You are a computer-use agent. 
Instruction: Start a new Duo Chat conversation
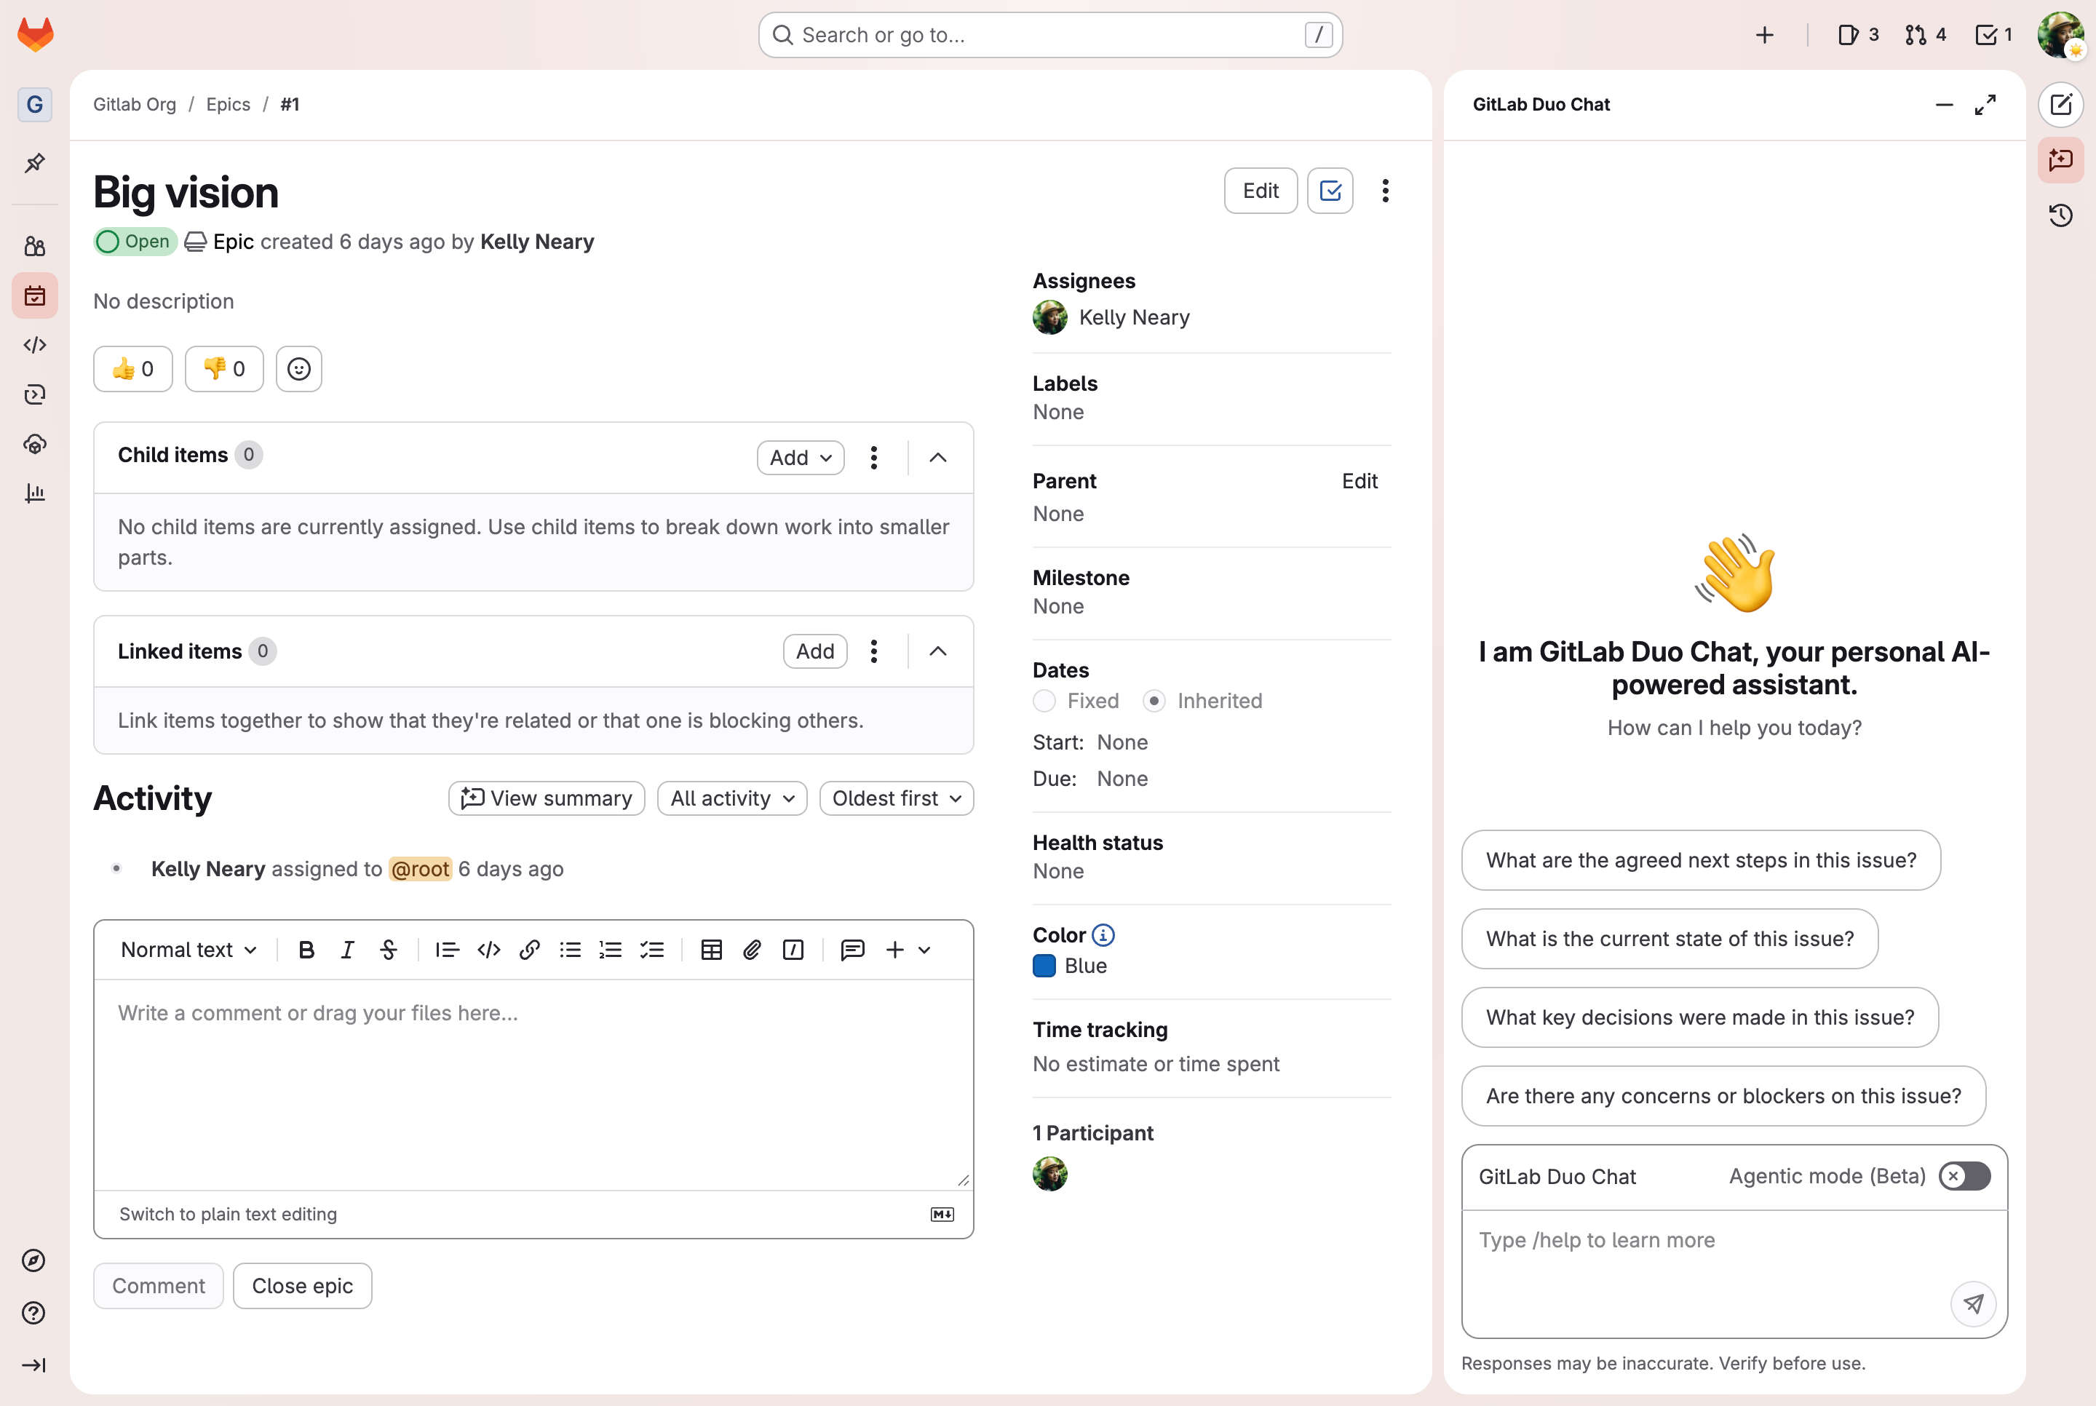(x=2061, y=105)
